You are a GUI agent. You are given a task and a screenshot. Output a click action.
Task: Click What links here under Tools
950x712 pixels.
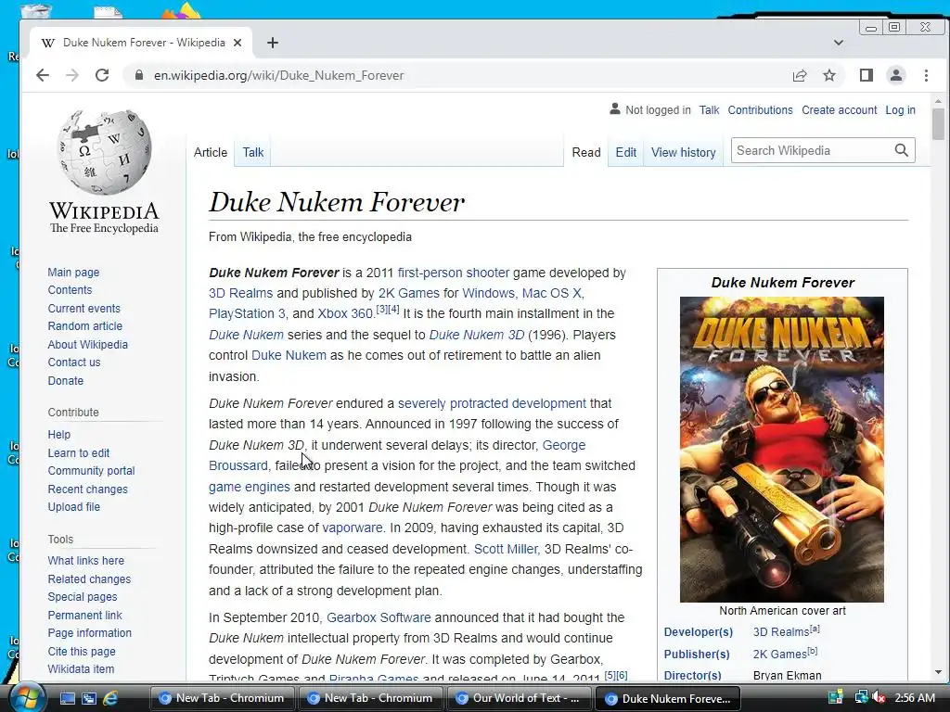[86, 561]
